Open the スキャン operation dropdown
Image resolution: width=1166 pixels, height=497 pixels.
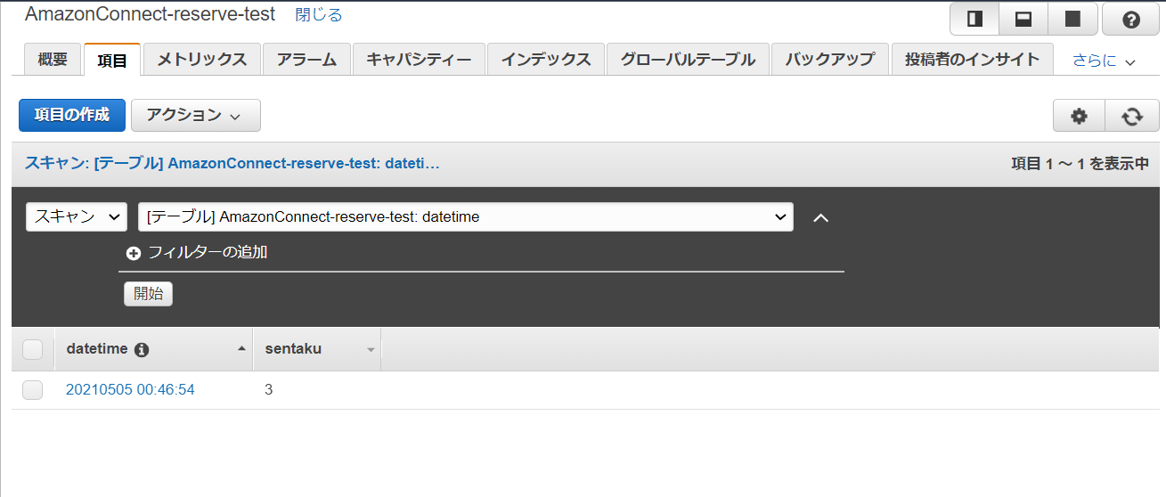coord(77,216)
